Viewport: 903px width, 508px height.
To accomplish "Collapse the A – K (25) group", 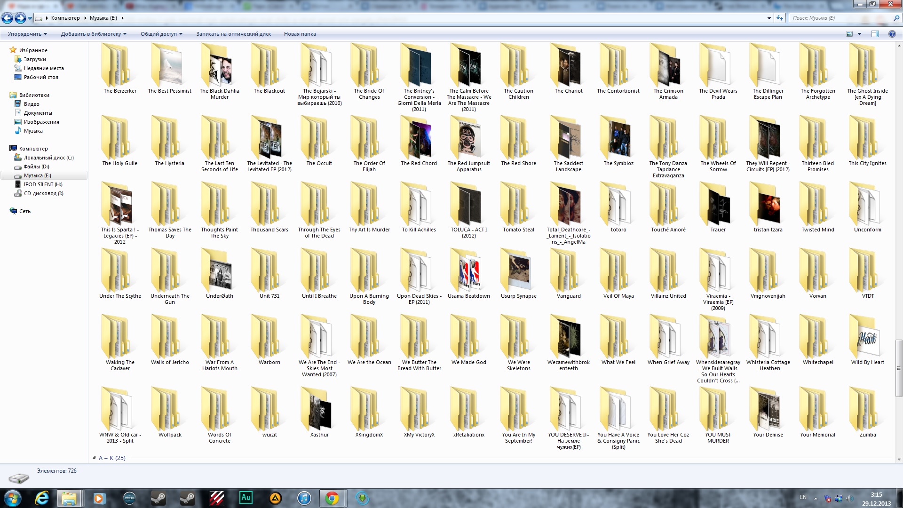I will point(95,458).
